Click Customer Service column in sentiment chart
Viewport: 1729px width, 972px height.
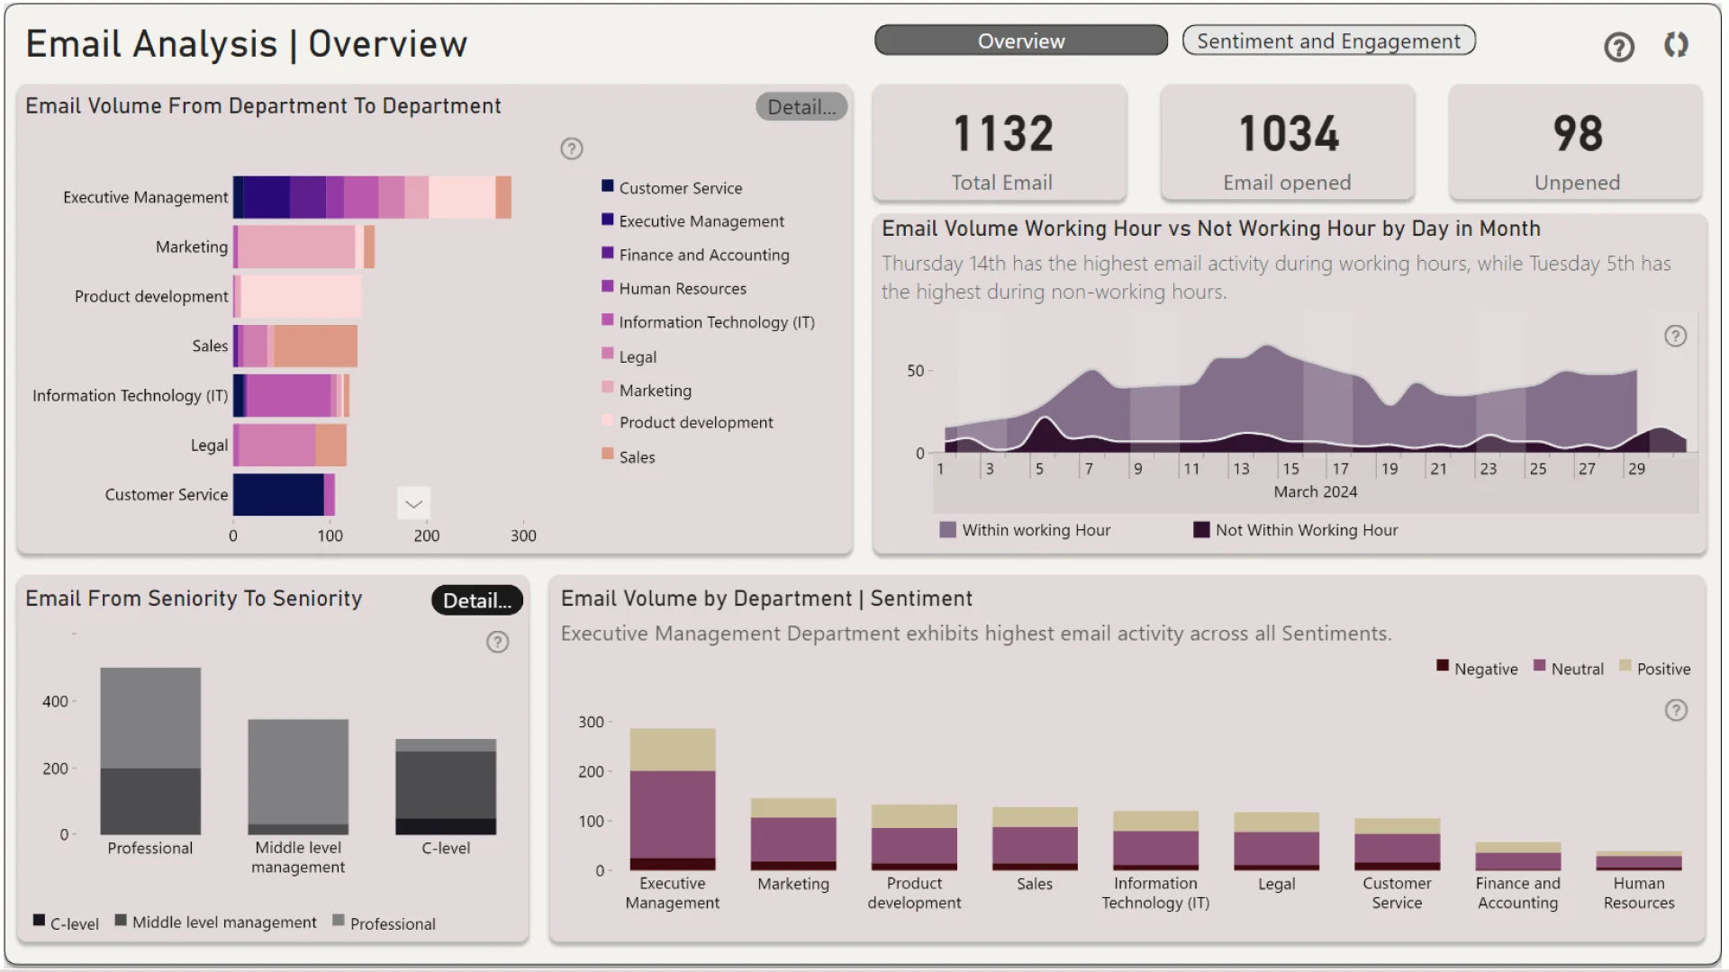[1397, 844]
